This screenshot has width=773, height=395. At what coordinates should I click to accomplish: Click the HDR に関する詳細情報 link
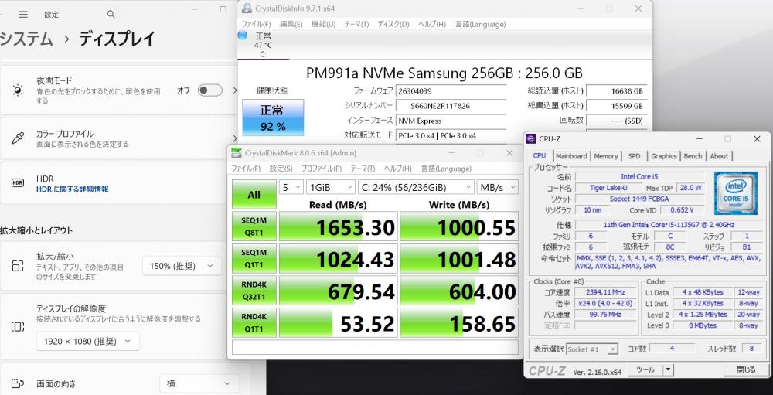click(72, 189)
